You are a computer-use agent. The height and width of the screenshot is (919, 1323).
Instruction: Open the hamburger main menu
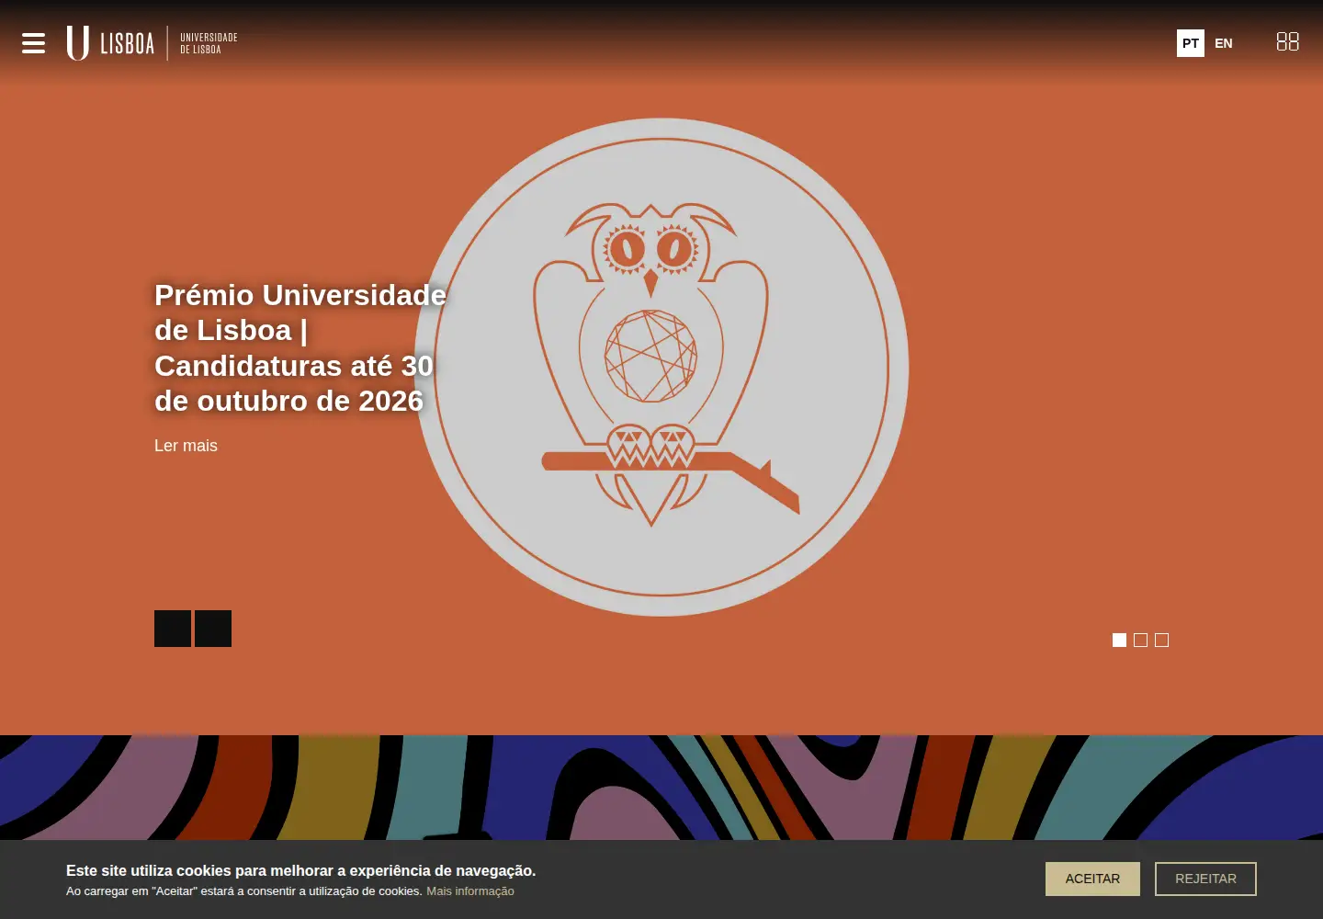tap(33, 43)
